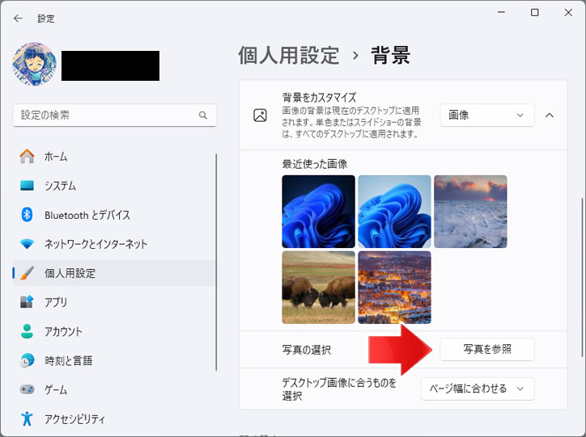Open アカウント settings
The image size is (586, 437).
[x=114, y=331]
